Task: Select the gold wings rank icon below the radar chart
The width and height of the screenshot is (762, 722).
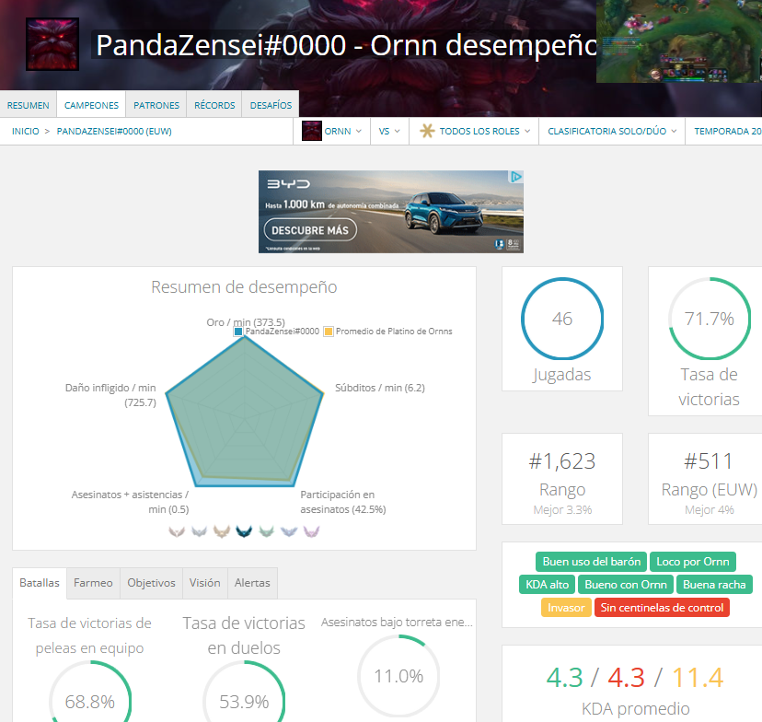Action: (222, 530)
